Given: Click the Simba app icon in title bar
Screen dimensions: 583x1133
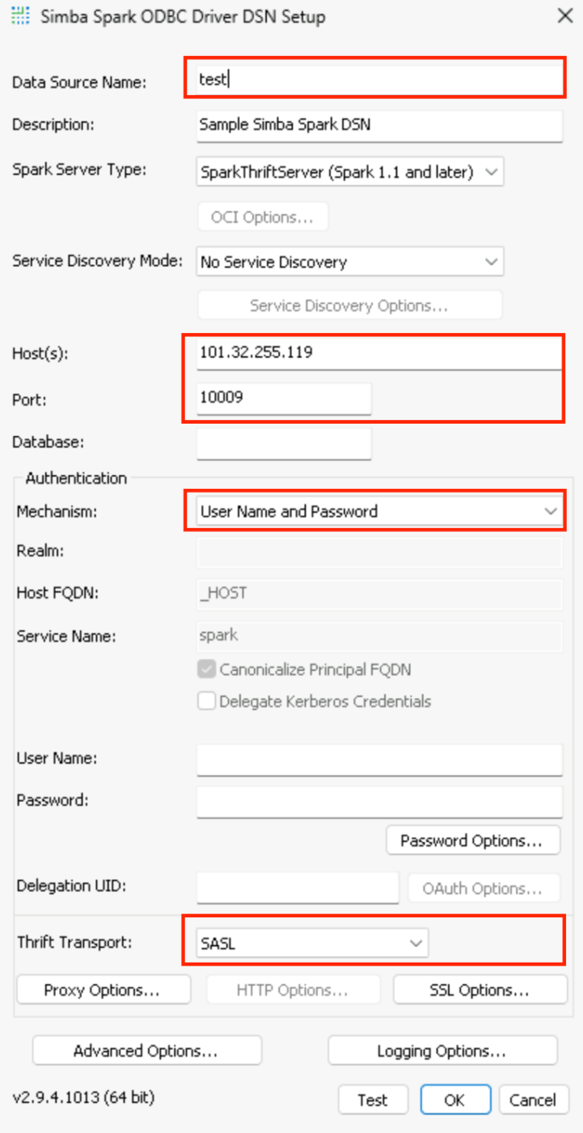Looking at the screenshot, I should (21, 16).
